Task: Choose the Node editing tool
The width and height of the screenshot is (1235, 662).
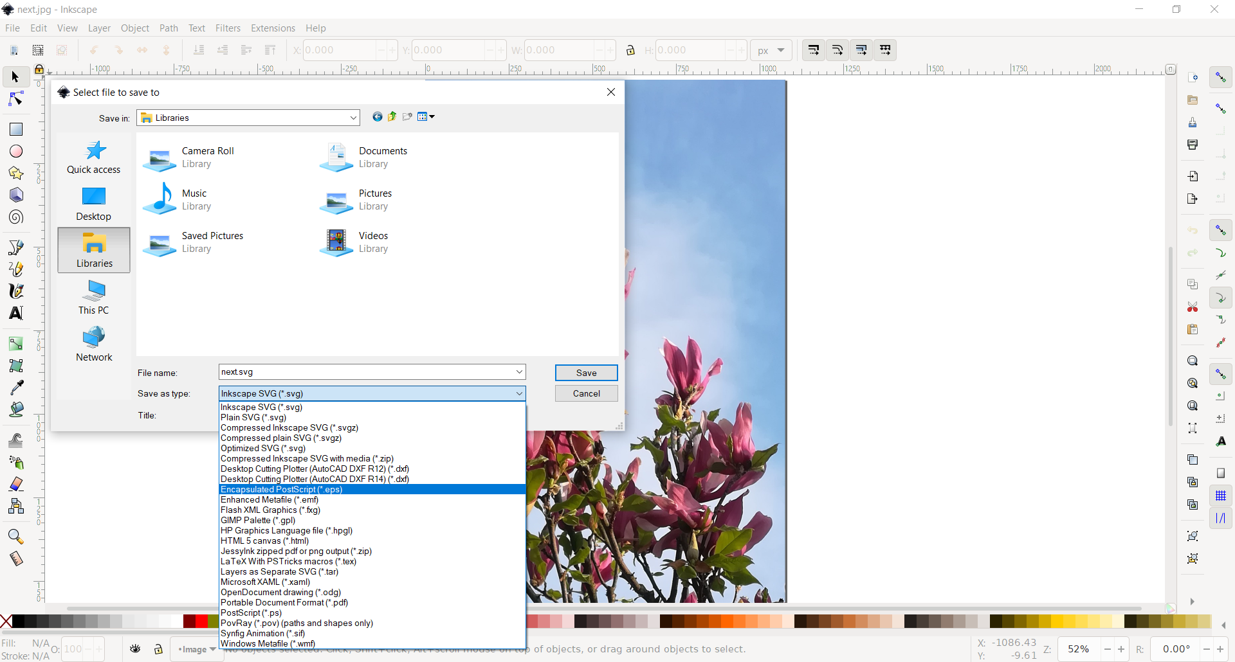Action: point(16,99)
